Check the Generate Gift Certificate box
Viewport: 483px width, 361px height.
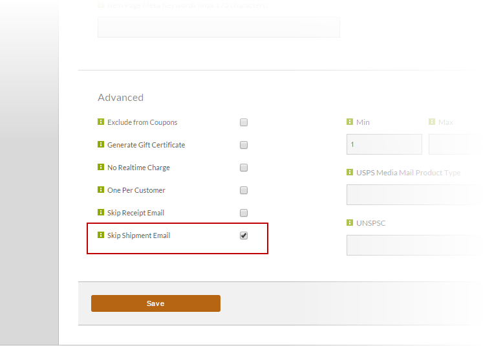tap(244, 145)
